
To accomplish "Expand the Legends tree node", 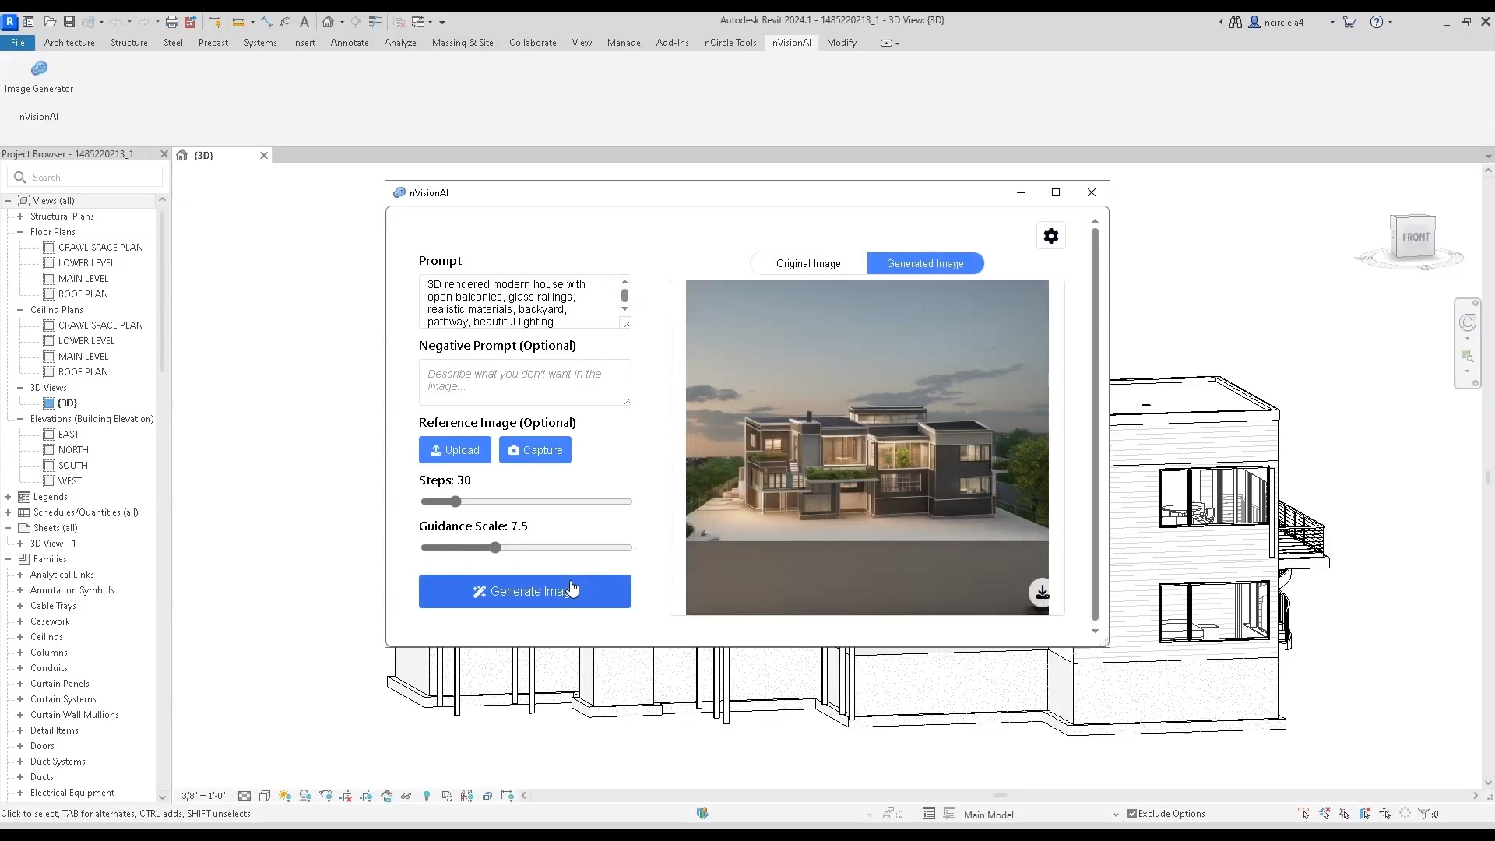I will (x=8, y=497).
